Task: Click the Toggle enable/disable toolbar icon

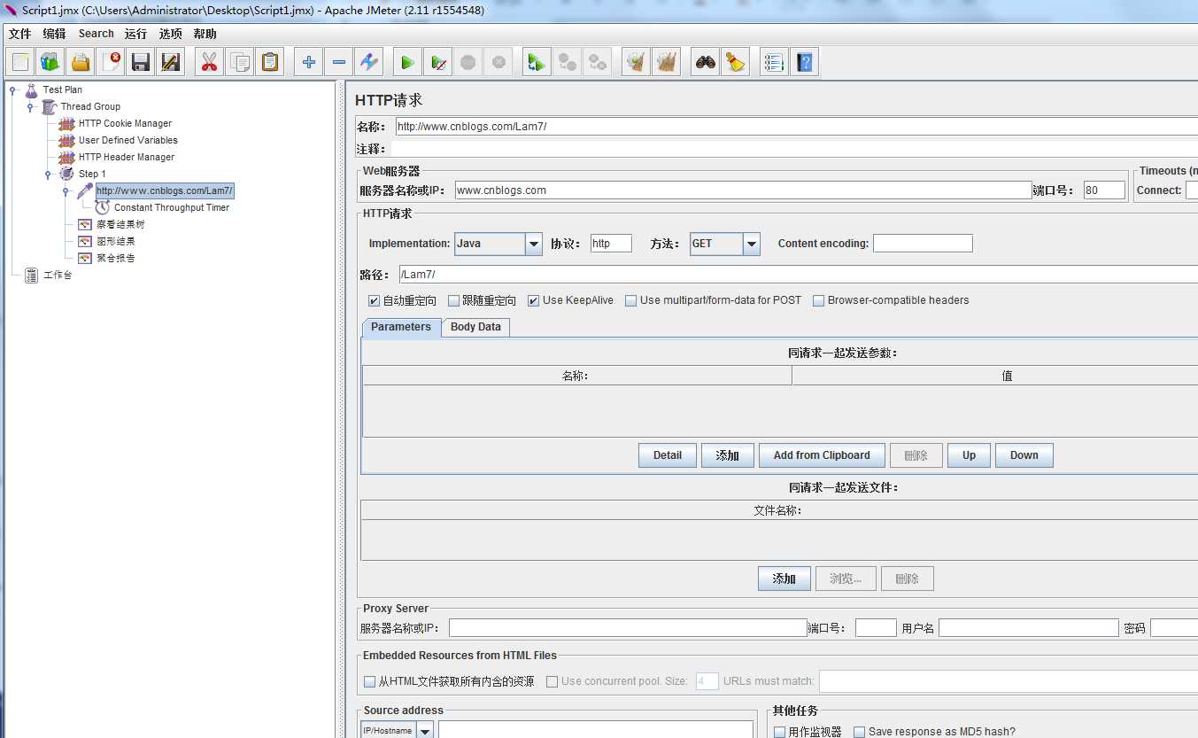Action: (368, 62)
